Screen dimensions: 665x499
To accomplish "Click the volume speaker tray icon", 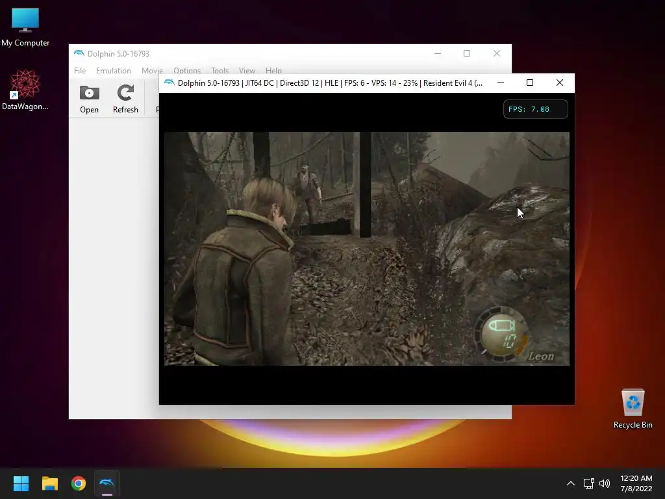I will [x=605, y=483].
